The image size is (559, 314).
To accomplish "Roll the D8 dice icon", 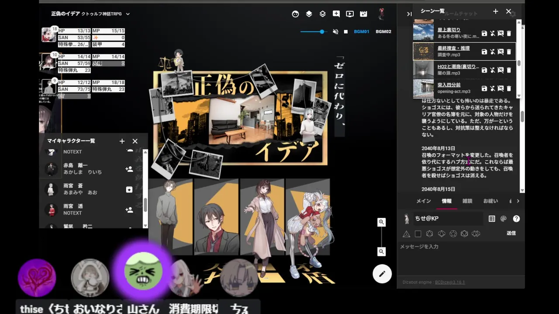I will [430, 234].
